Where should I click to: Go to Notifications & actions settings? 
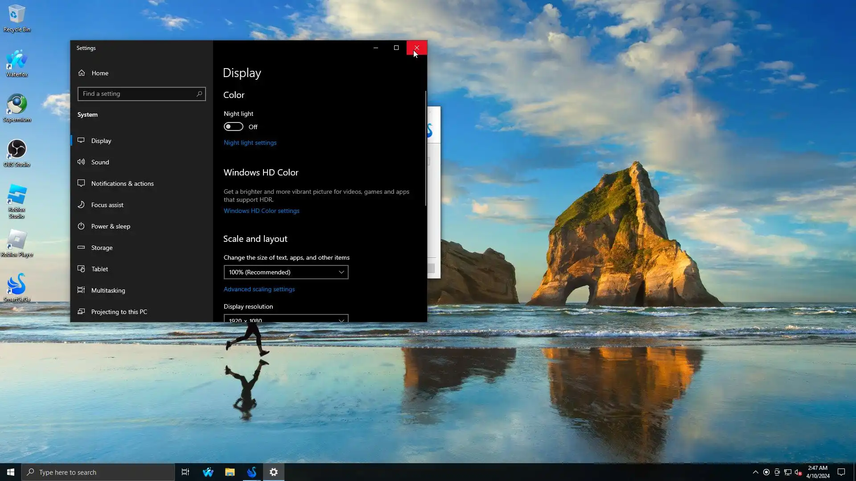(122, 183)
